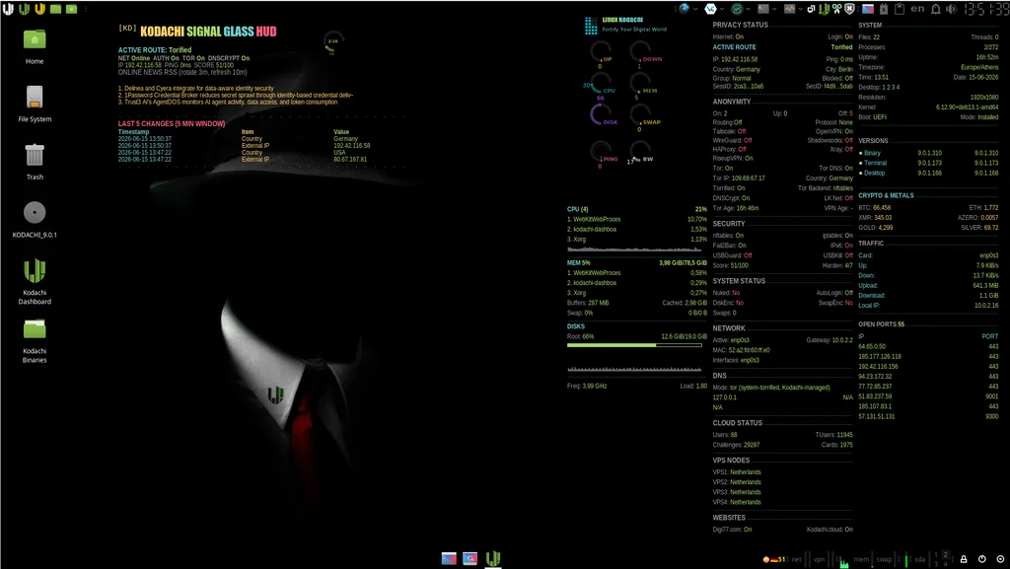Click the 'KODACHI SIGNAL GLASS HUD' title
This screenshot has height=569, width=1010.
(x=208, y=31)
